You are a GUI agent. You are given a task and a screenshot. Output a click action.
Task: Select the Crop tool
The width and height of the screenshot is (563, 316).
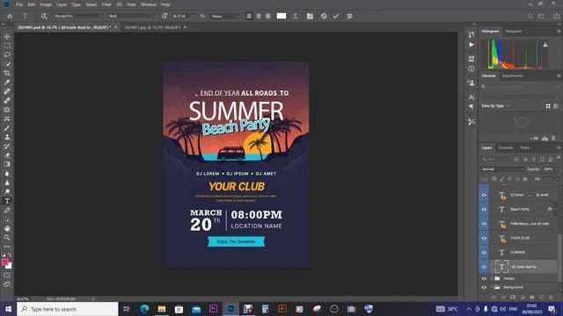tap(7, 73)
